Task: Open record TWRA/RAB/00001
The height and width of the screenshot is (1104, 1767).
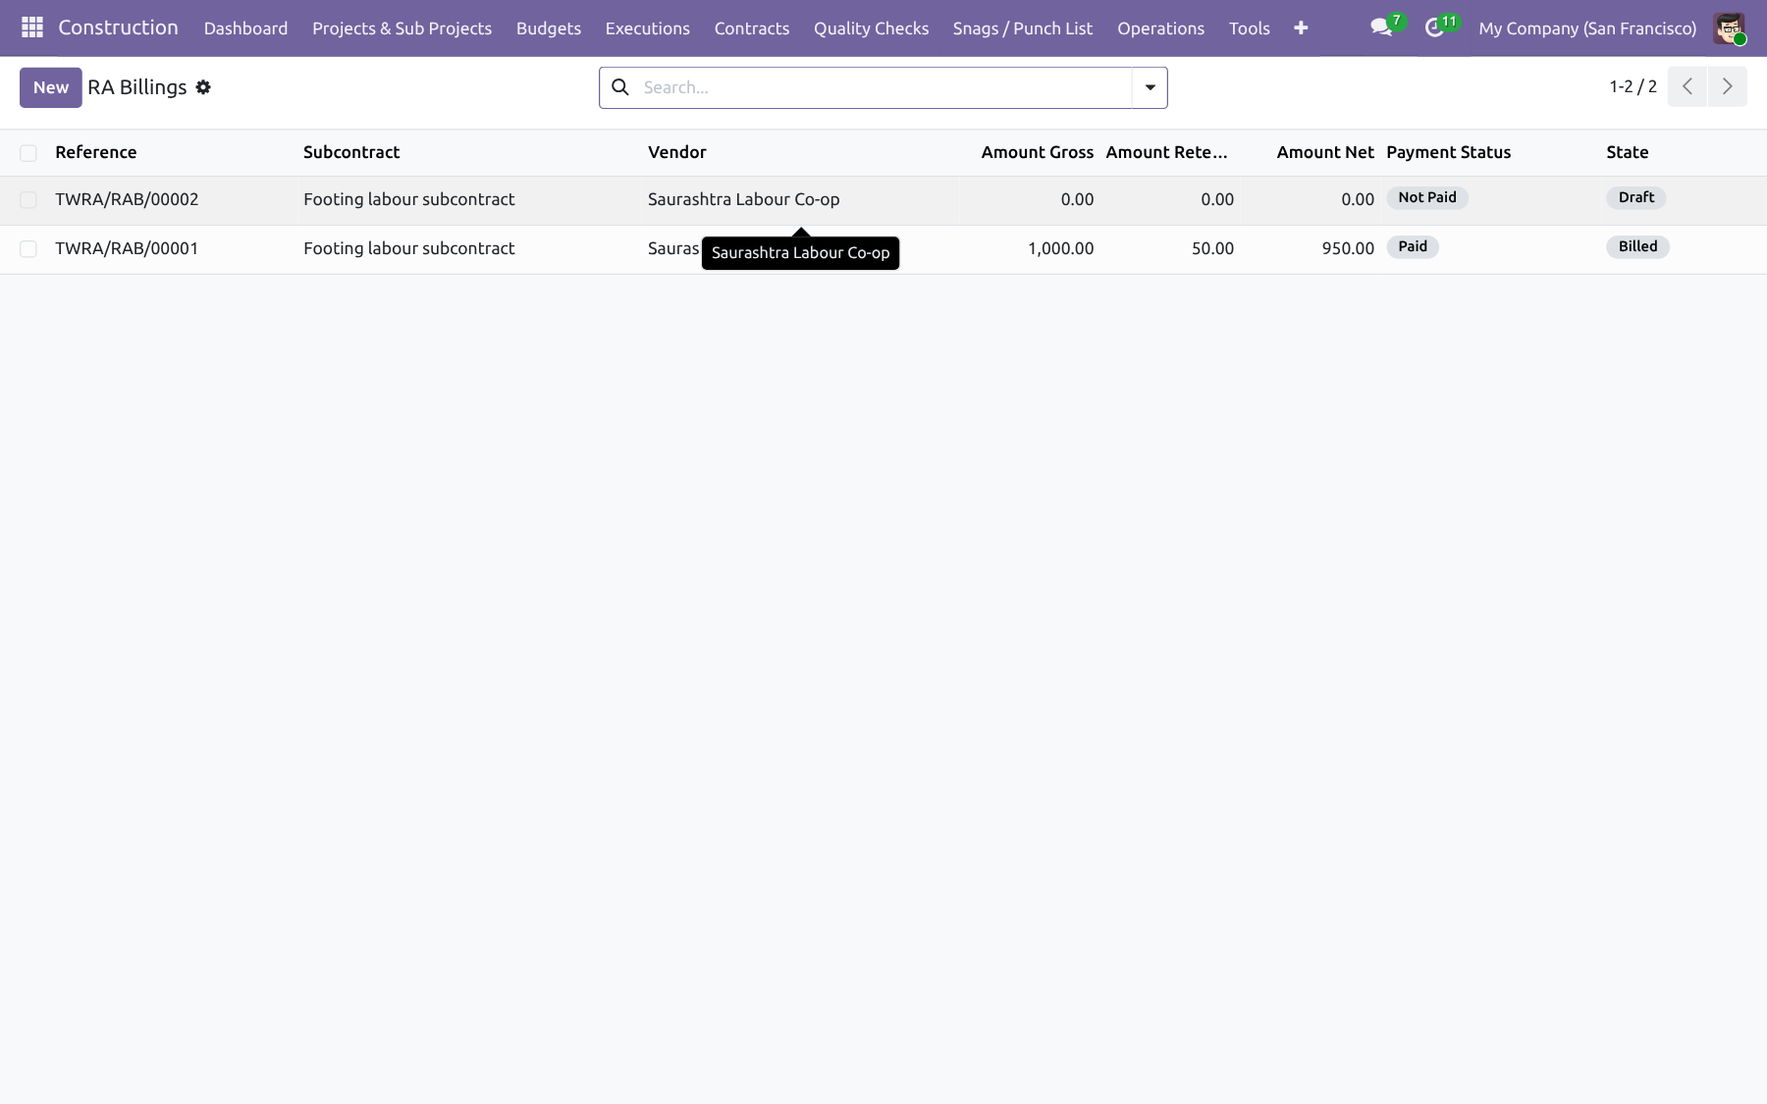Action: [127, 248]
